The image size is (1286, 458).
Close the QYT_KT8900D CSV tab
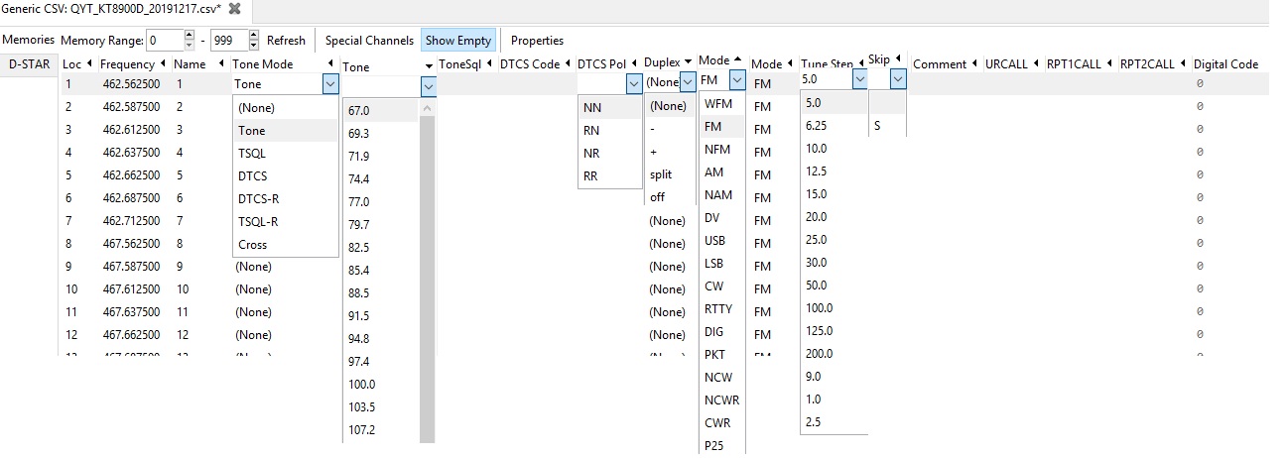[235, 9]
